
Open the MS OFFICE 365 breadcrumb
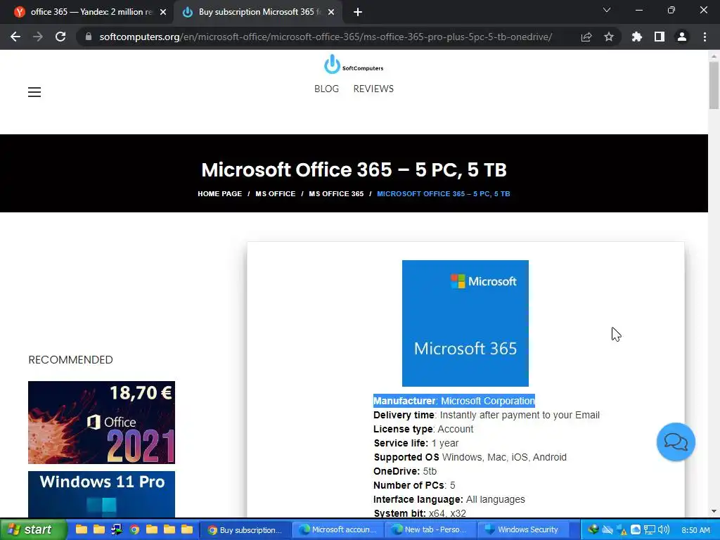(x=336, y=194)
